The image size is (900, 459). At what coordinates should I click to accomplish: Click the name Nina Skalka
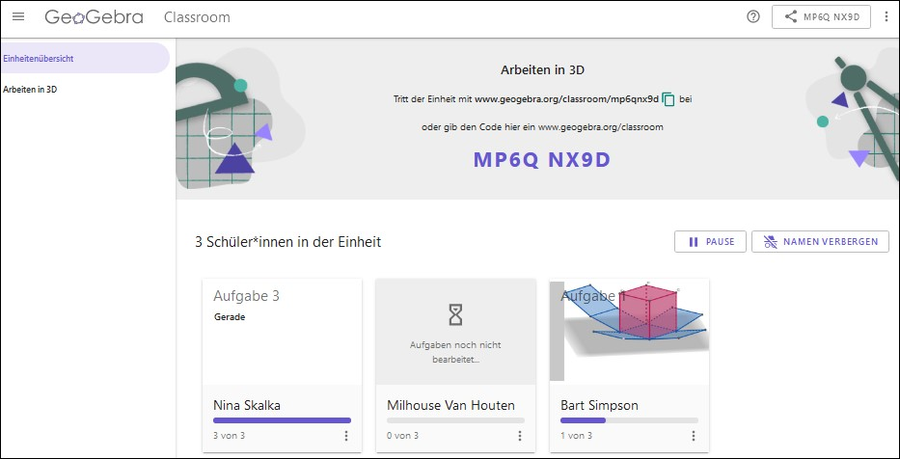tap(247, 405)
